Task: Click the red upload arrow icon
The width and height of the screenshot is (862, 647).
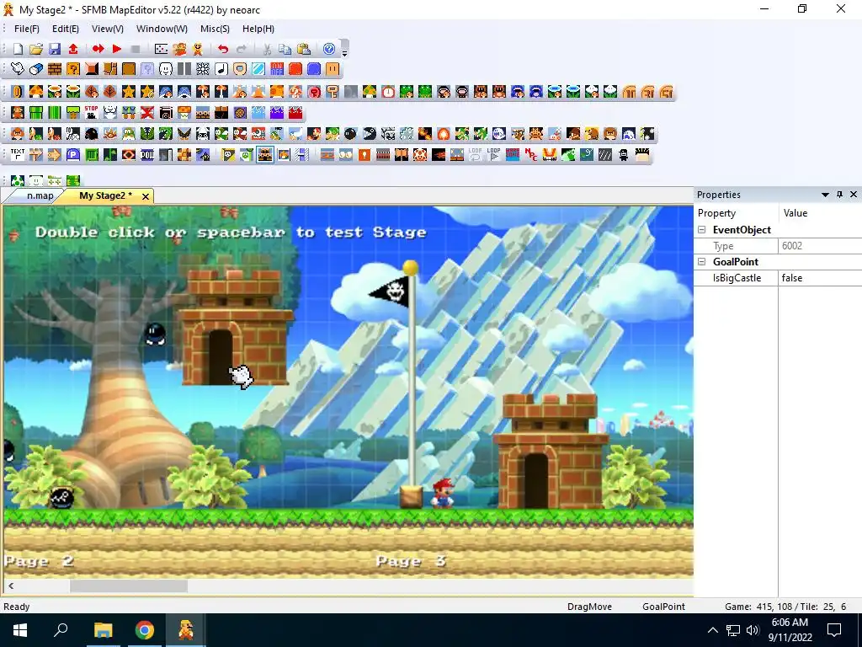Action: click(x=73, y=49)
